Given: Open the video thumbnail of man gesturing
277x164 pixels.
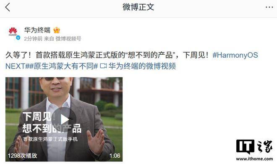Looking at the screenshot, I should pos(64,119).
